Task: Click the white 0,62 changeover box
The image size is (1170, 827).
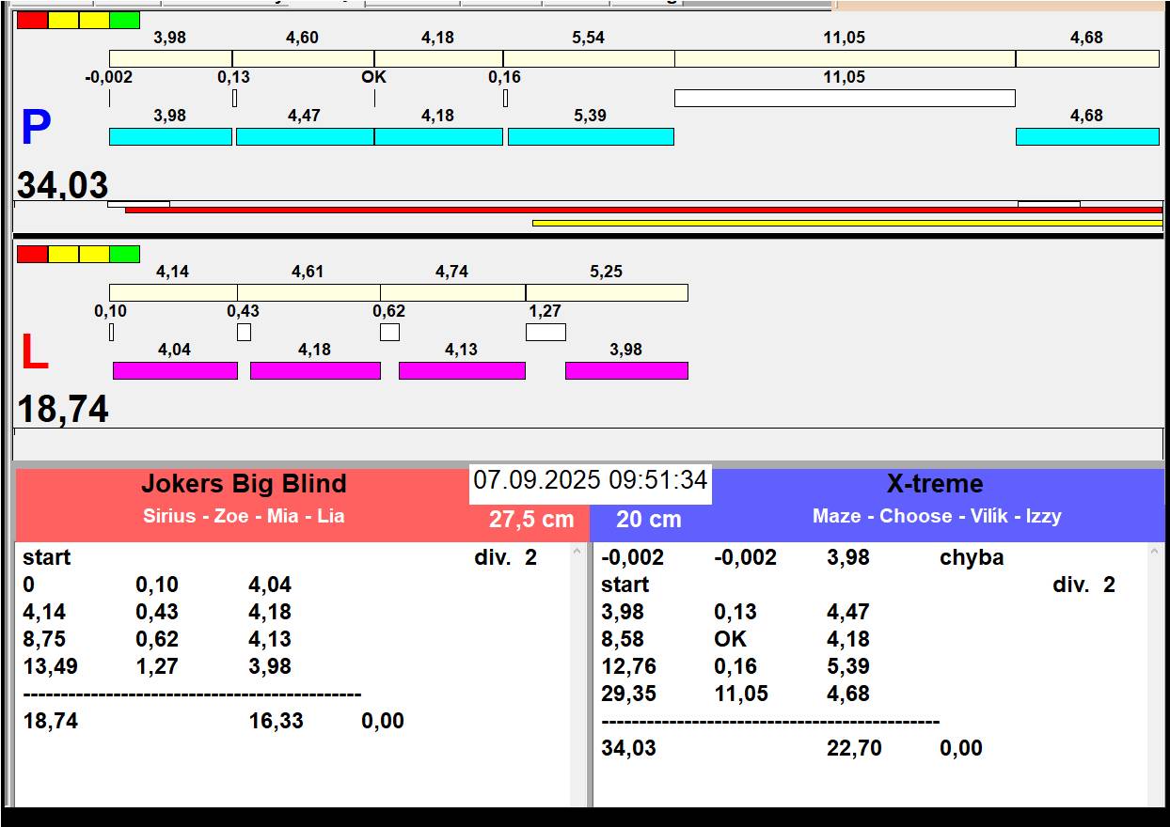Action: pyautogui.click(x=389, y=332)
